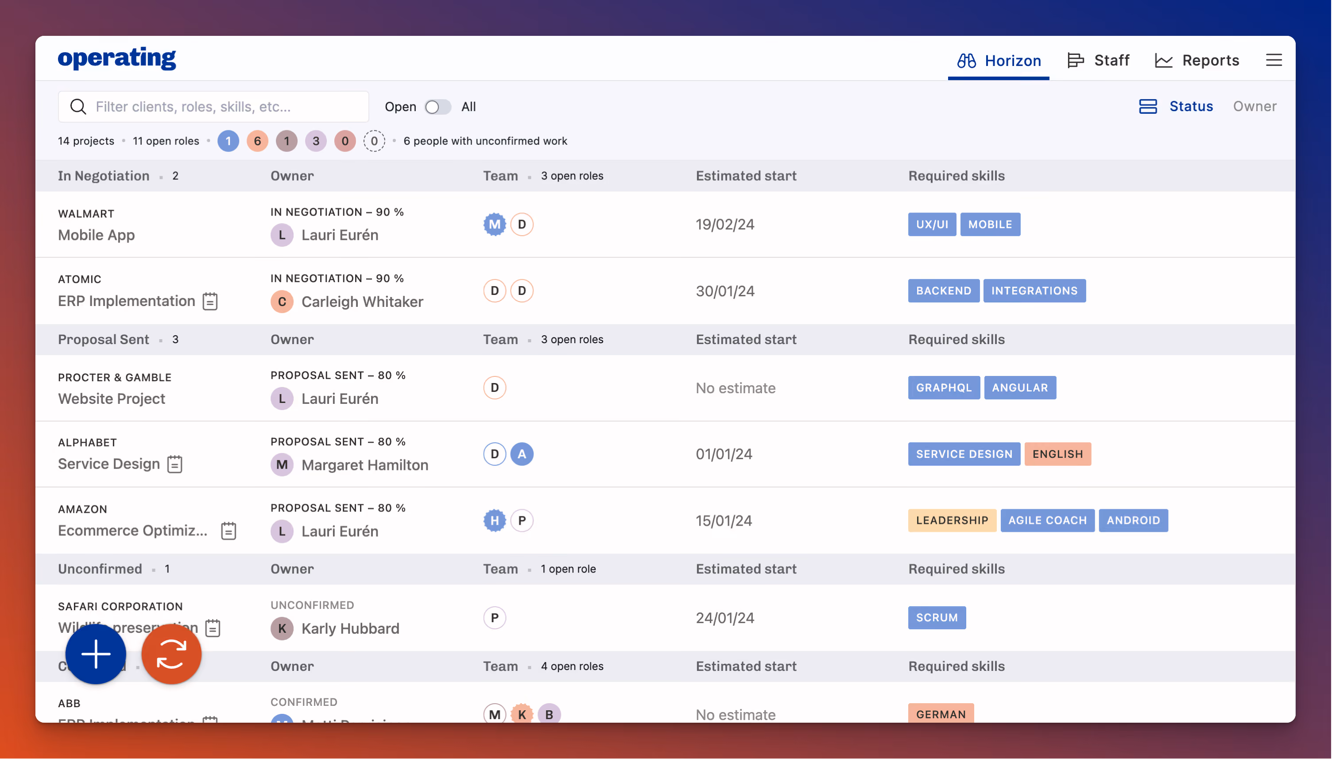Image resolution: width=1332 pixels, height=759 pixels.
Task: Select the orange status filter circle showing 6
Action: [x=257, y=141]
